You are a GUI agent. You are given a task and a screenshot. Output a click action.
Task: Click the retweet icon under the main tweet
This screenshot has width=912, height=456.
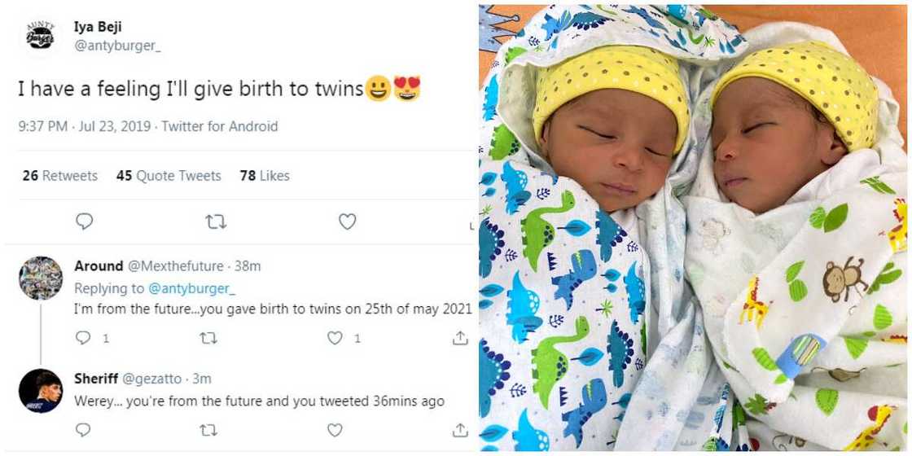click(216, 221)
